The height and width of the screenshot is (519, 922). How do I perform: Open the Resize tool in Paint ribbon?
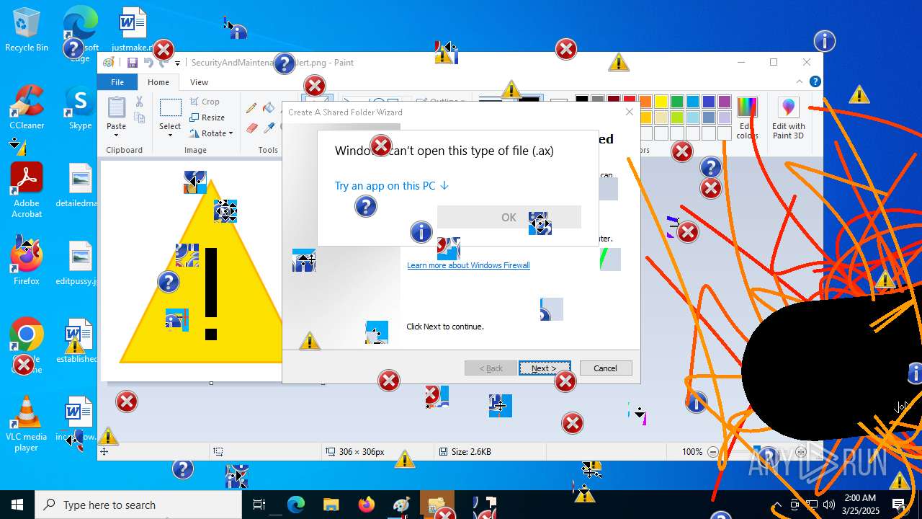coord(207,117)
